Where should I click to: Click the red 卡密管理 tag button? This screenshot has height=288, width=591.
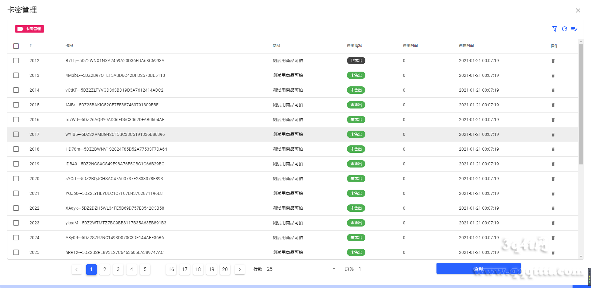tap(30, 29)
